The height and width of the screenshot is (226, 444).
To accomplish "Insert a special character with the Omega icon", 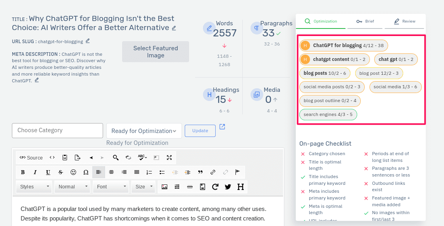I will point(86,172).
